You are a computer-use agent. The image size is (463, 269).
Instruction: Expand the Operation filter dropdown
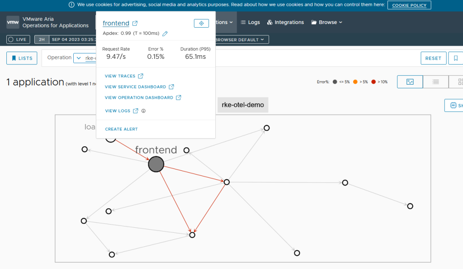click(79, 58)
